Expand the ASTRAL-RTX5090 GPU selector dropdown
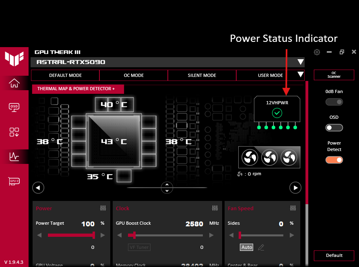Viewport: 359px width, 267px height. (300, 62)
